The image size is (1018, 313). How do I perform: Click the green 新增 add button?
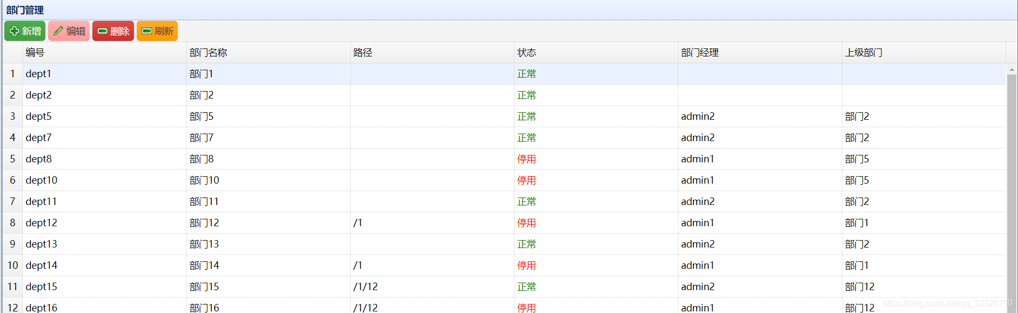coord(25,31)
